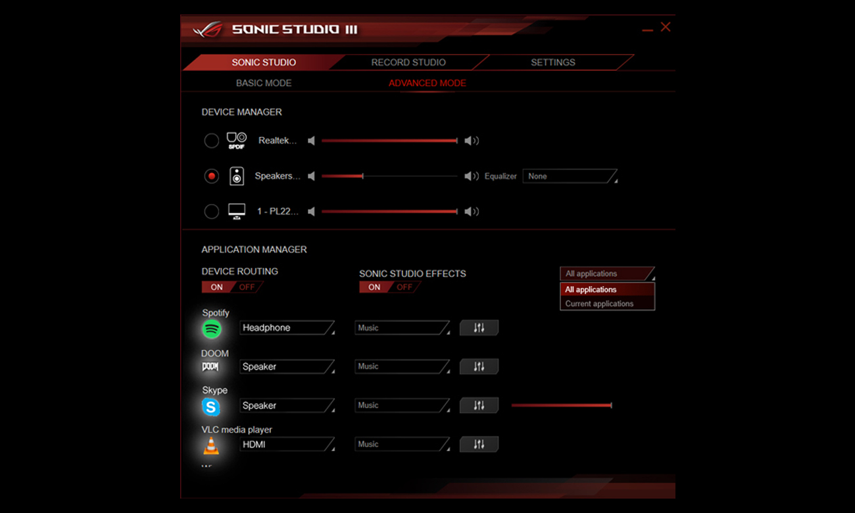Screen dimensions: 855x513
Task: Click the VLC media player cone icon
Action: point(211,446)
